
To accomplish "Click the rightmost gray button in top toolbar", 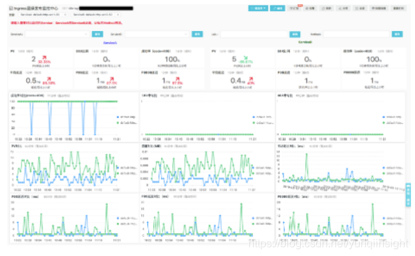I will [x=398, y=8].
